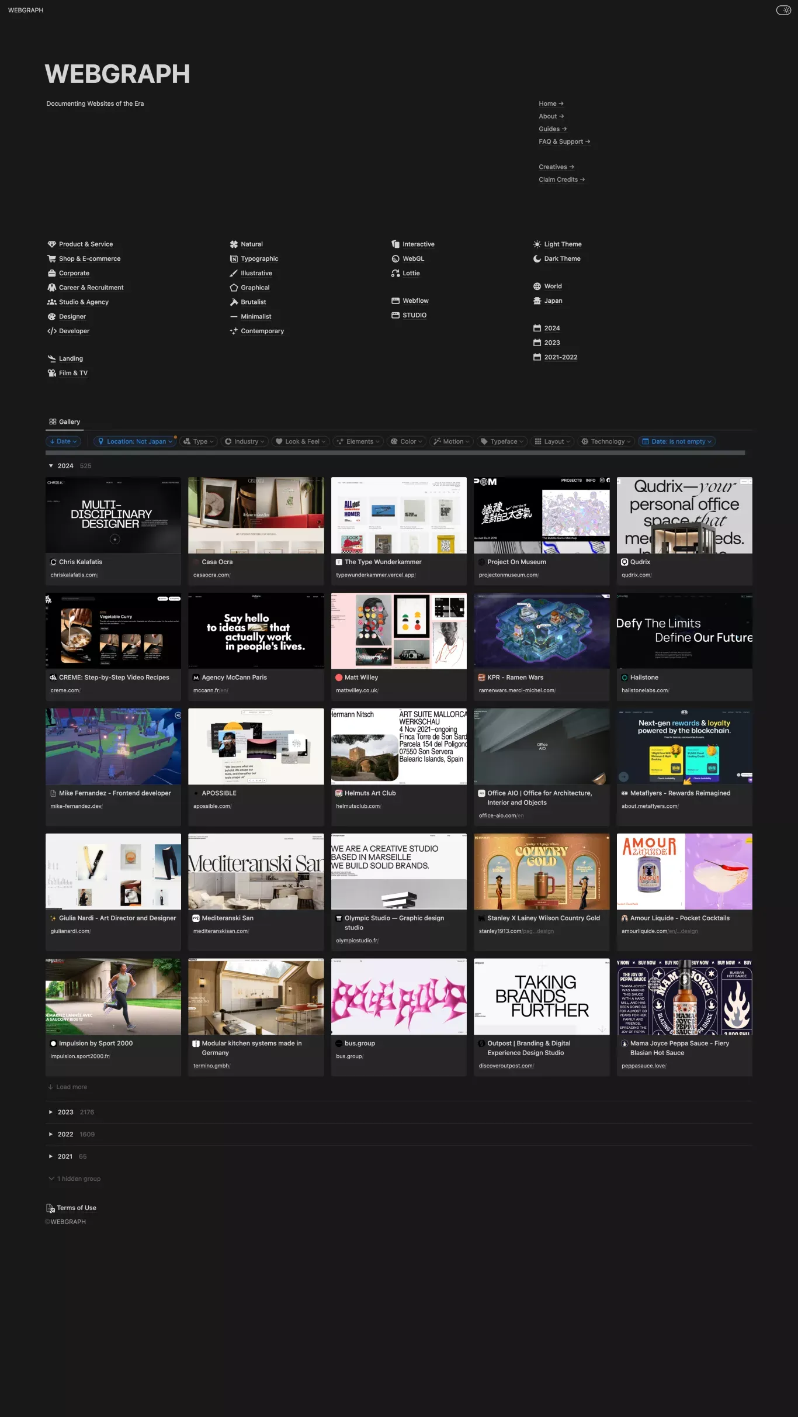Open the Technology filter dropdown
Viewport: 798px width, 1417px height.
(x=606, y=441)
